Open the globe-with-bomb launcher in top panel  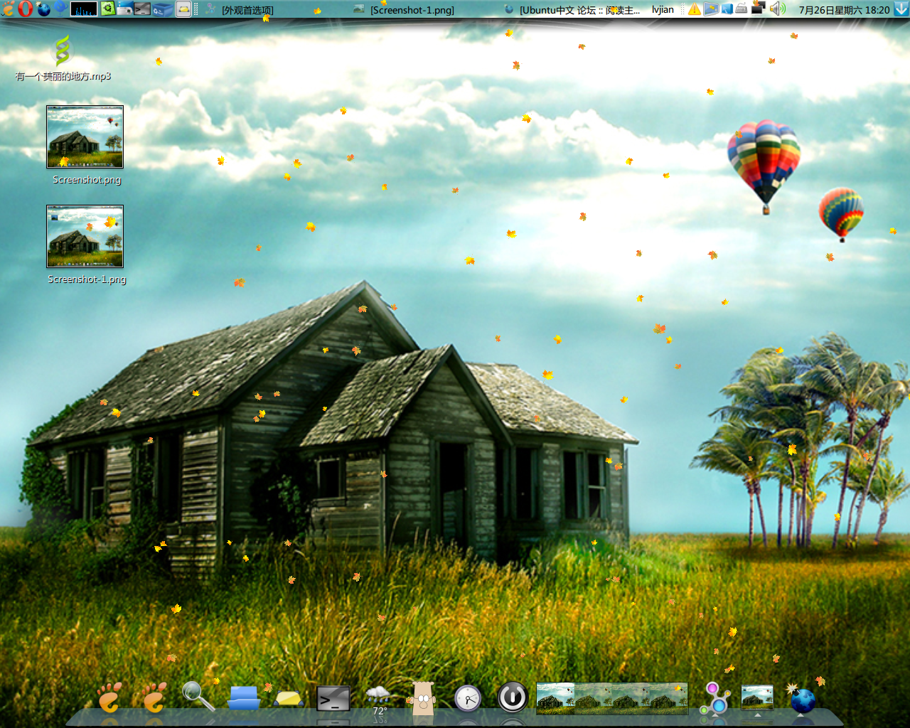(x=43, y=9)
